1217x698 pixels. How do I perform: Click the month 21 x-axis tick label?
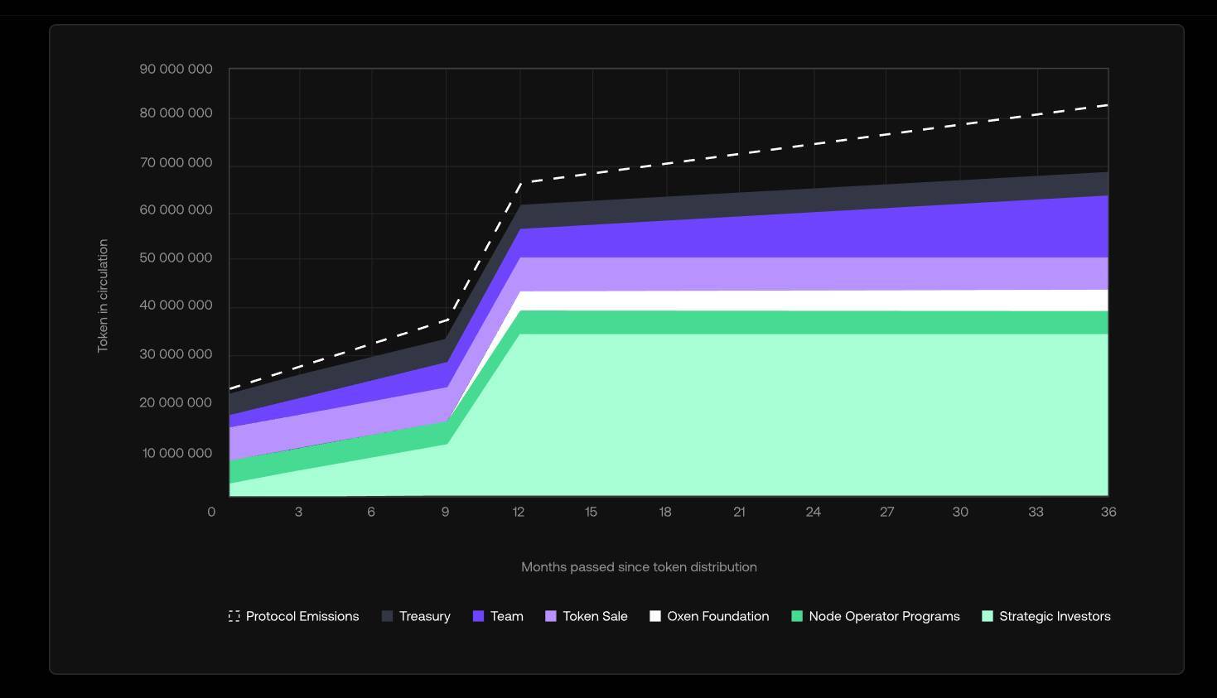click(739, 512)
